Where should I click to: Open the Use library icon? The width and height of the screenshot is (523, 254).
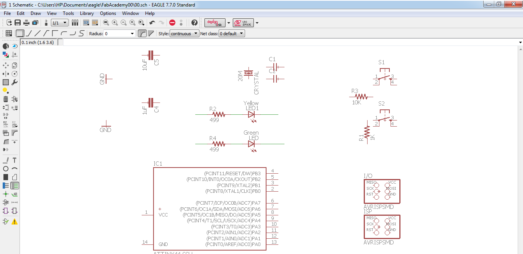click(x=75, y=23)
